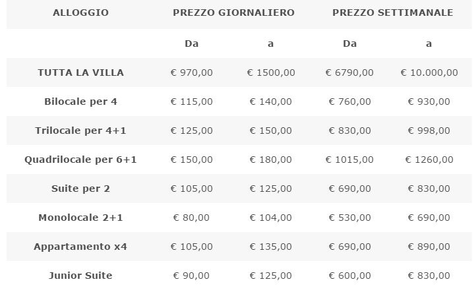Viewport: 474px width, 294px height.
Task: Click the € 970,00 daily villa price
Action: [x=192, y=73]
